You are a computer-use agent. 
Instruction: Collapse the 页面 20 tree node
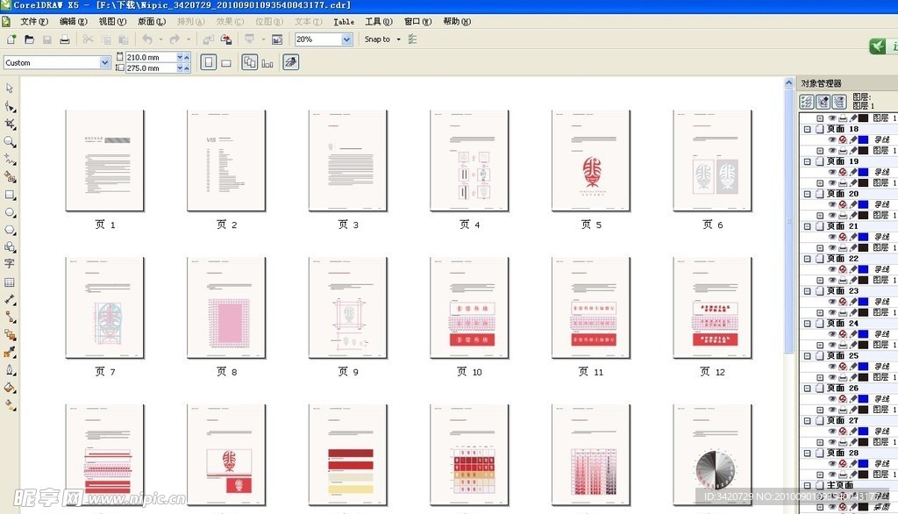(x=808, y=194)
